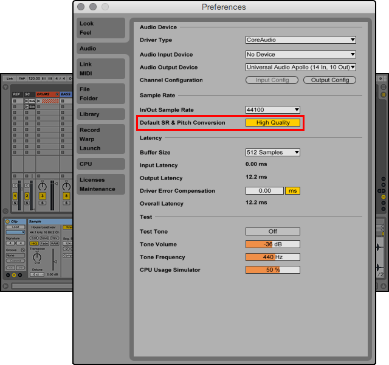Click the HiQ button in Sample panel
Image resolution: width=389 pixels, height=365 pixels.
(x=33, y=243)
